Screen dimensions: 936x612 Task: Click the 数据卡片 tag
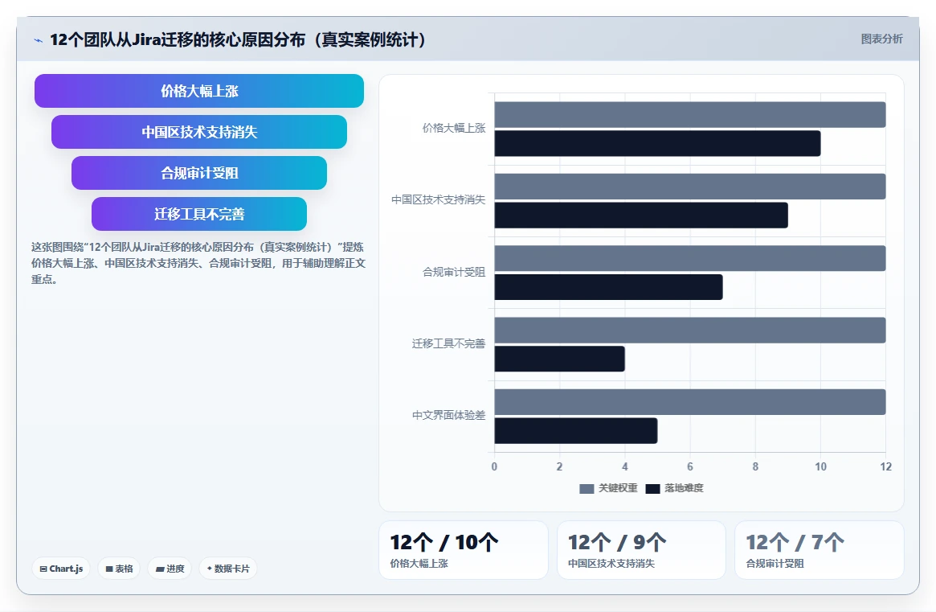click(228, 569)
